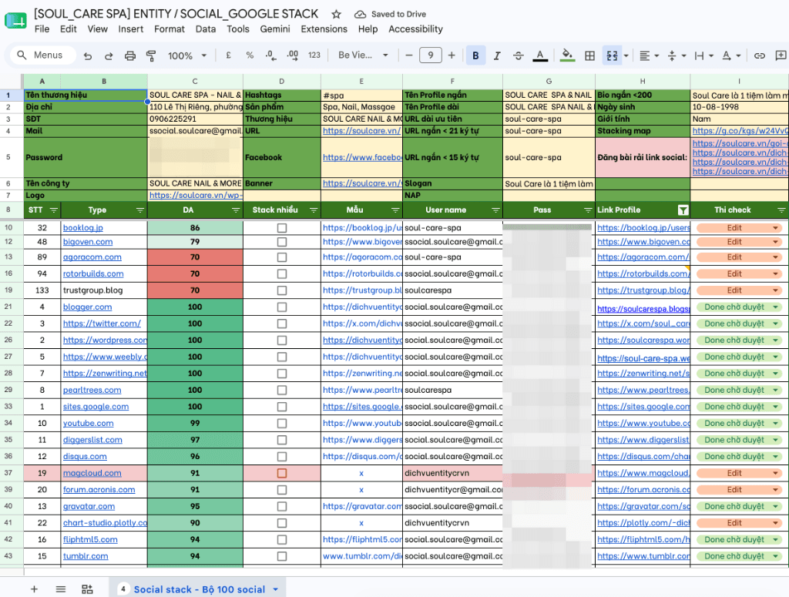Click the Saved to Drive cloud icon
The height and width of the screenshot is (597, 789).
[360, 14]
